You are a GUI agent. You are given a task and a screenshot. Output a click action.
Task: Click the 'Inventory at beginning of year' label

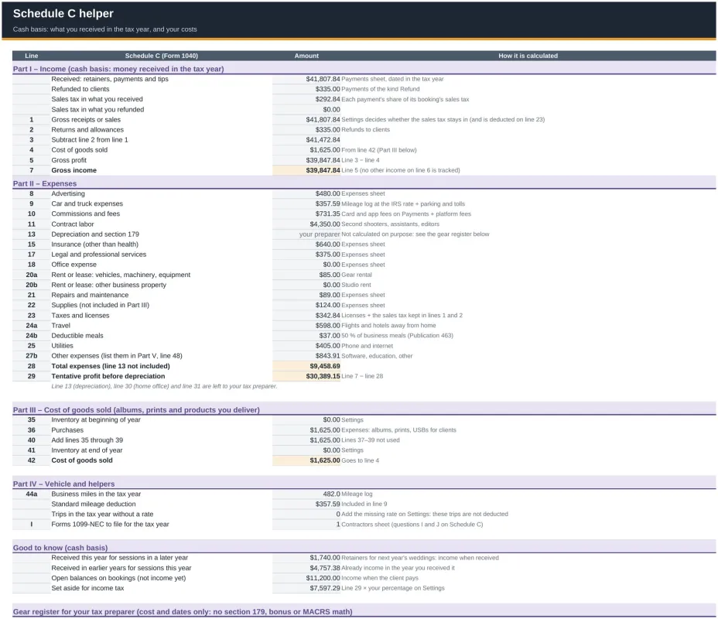[x=96, y=420]
